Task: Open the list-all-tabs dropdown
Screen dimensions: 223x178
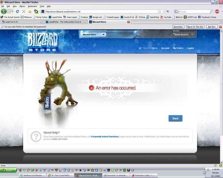Action: pos(221,22)
